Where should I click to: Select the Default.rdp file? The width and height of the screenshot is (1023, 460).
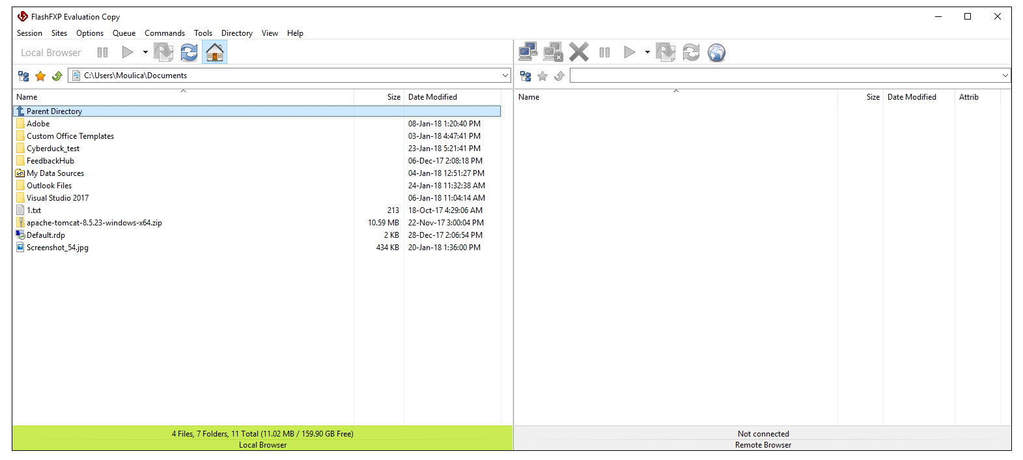click(x=257, y=235)
